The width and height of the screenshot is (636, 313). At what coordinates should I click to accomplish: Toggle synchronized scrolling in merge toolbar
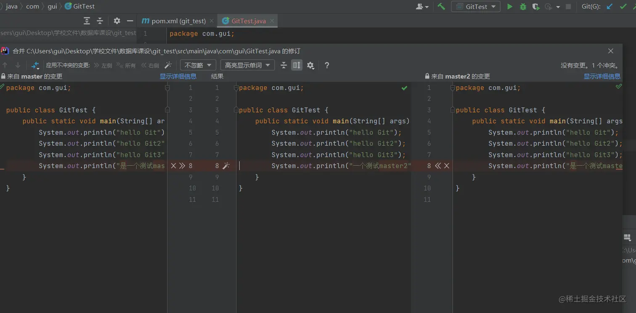[x=297, y=65]
